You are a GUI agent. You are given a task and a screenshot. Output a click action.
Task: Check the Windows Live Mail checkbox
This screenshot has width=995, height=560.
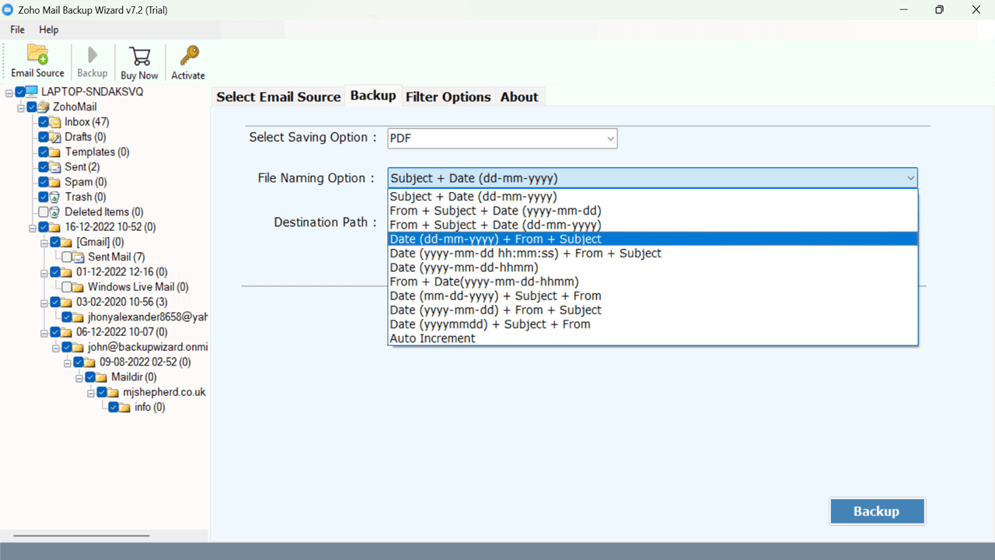(x=67, y=287)
